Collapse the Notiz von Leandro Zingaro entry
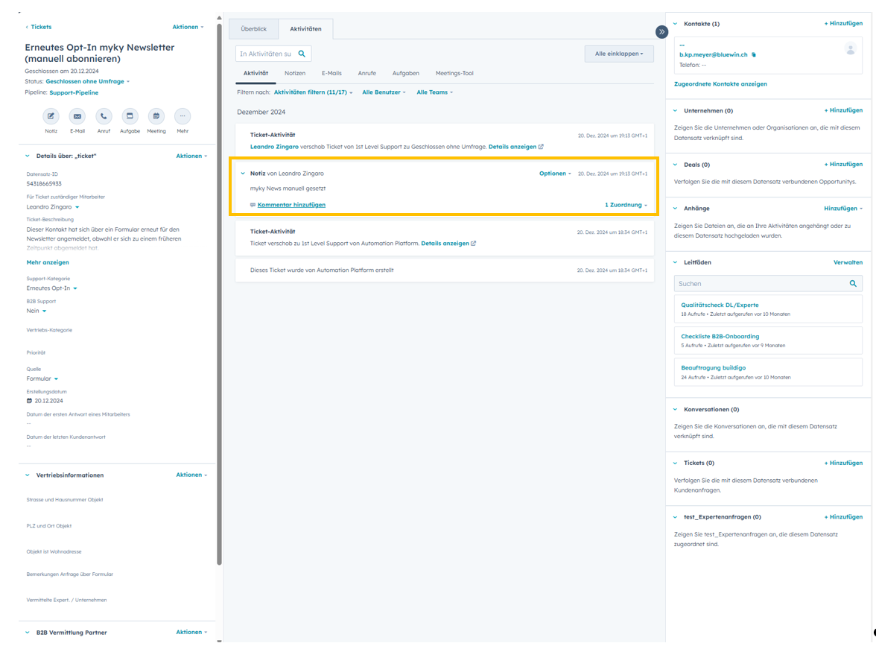 243,174
